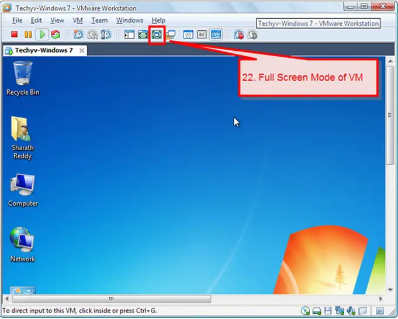Select the Network desktop icon
Screen dimensions: 398x319
point(22,244)
